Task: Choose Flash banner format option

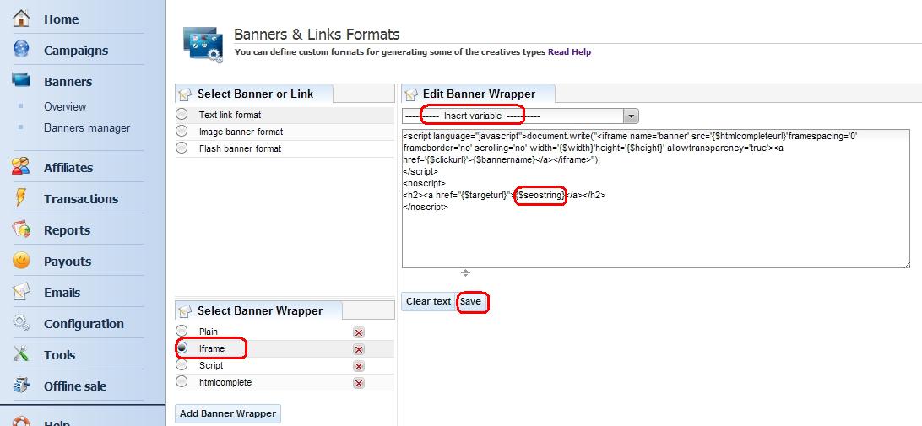Action: (x=182, y=148)
